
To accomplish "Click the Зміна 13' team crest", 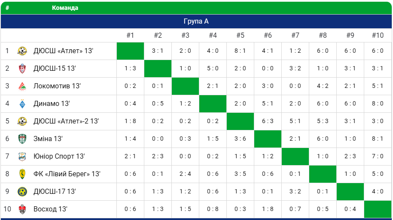I will pos(22,139).
